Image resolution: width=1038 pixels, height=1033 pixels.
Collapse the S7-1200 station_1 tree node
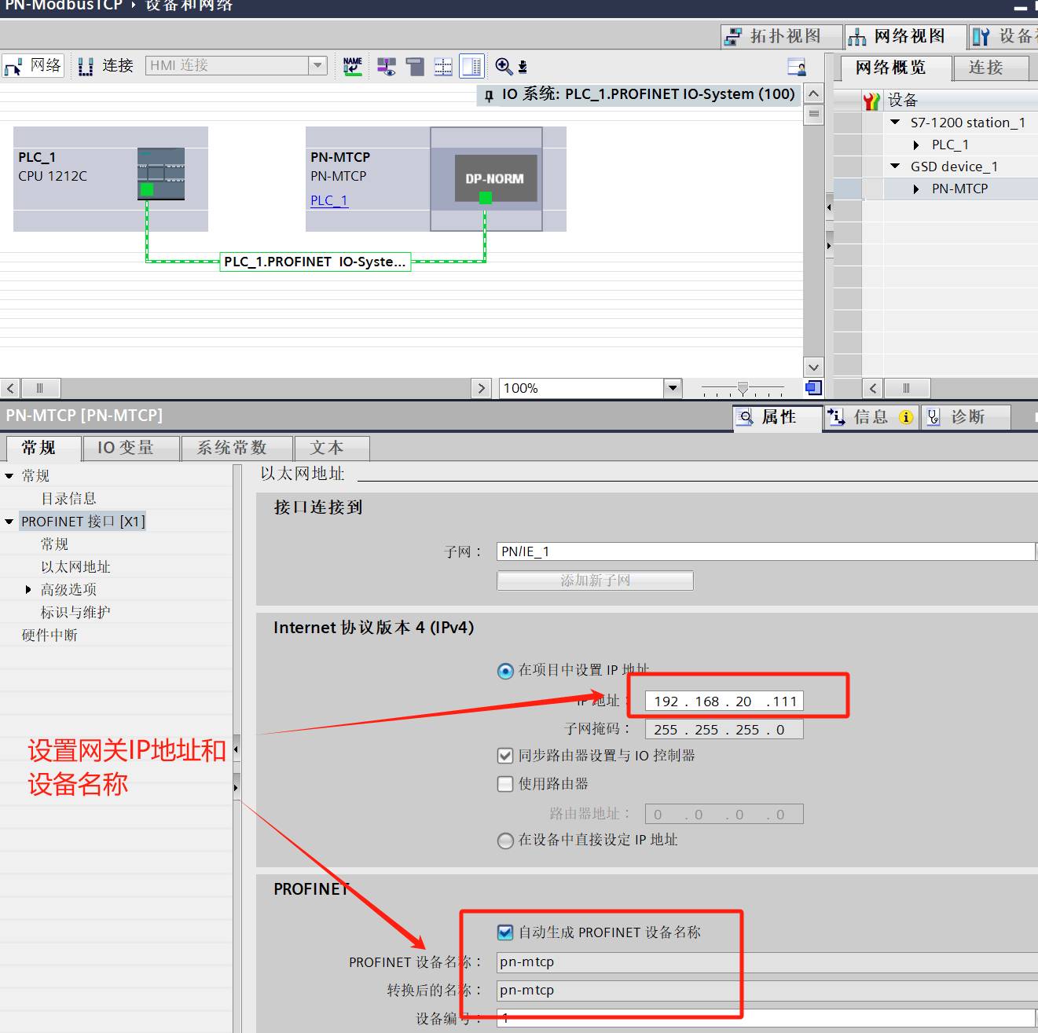tap(895, 123)
